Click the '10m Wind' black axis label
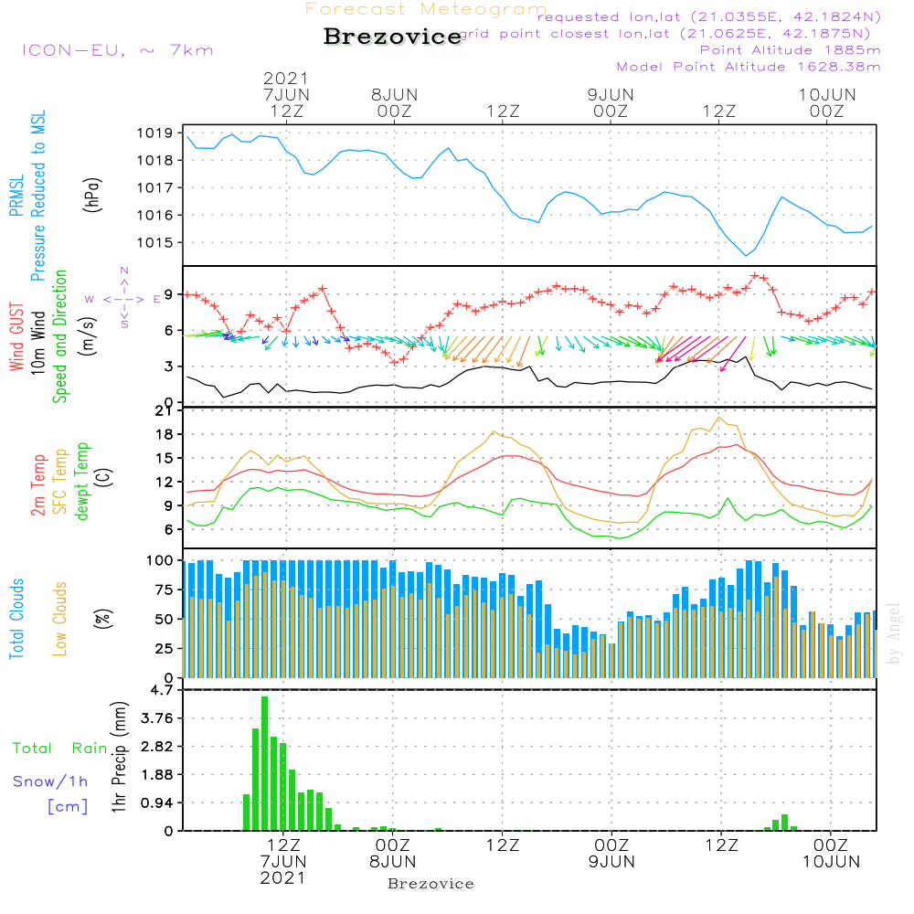Screen dimensions: 914x914 coord(37,343)
